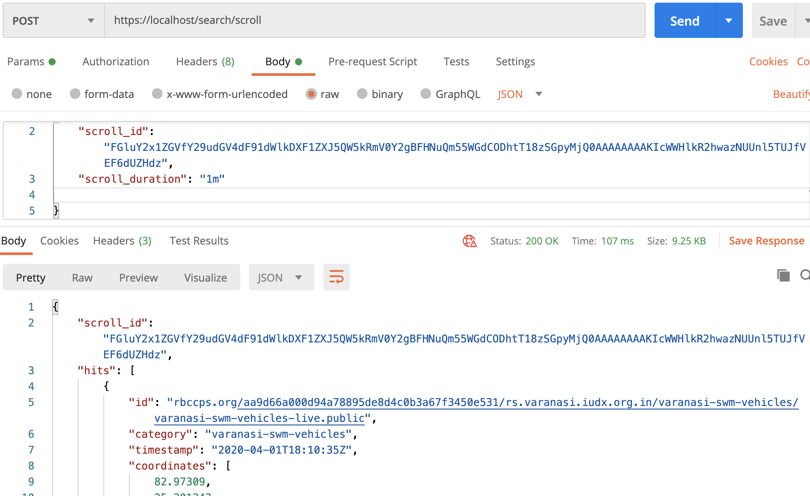Copy the response body to clipboard
The width and height of the screenshot is (810, 496).
[783, 275]
